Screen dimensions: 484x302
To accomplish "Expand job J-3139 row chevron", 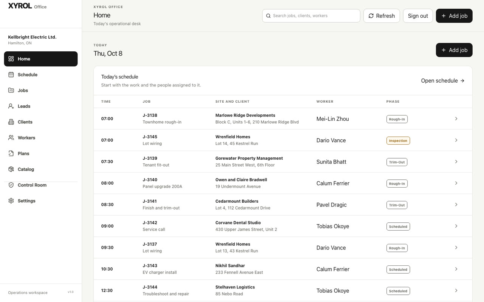I will [x=456, y=162].
